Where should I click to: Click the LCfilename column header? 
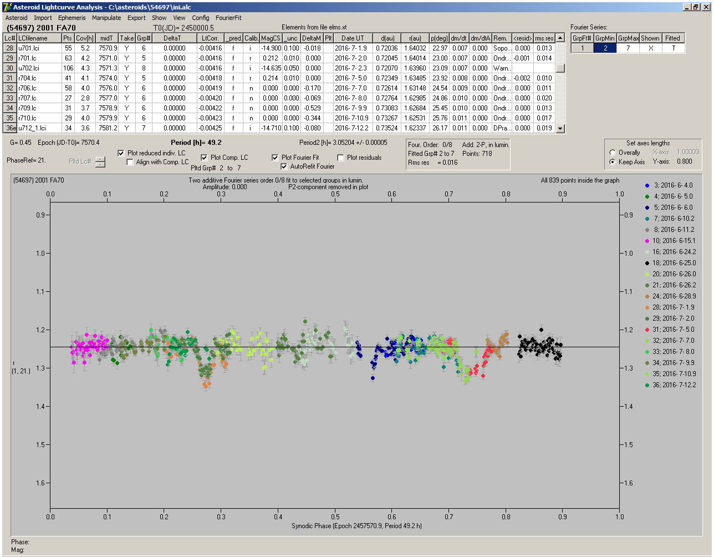[x=39, y=38]
